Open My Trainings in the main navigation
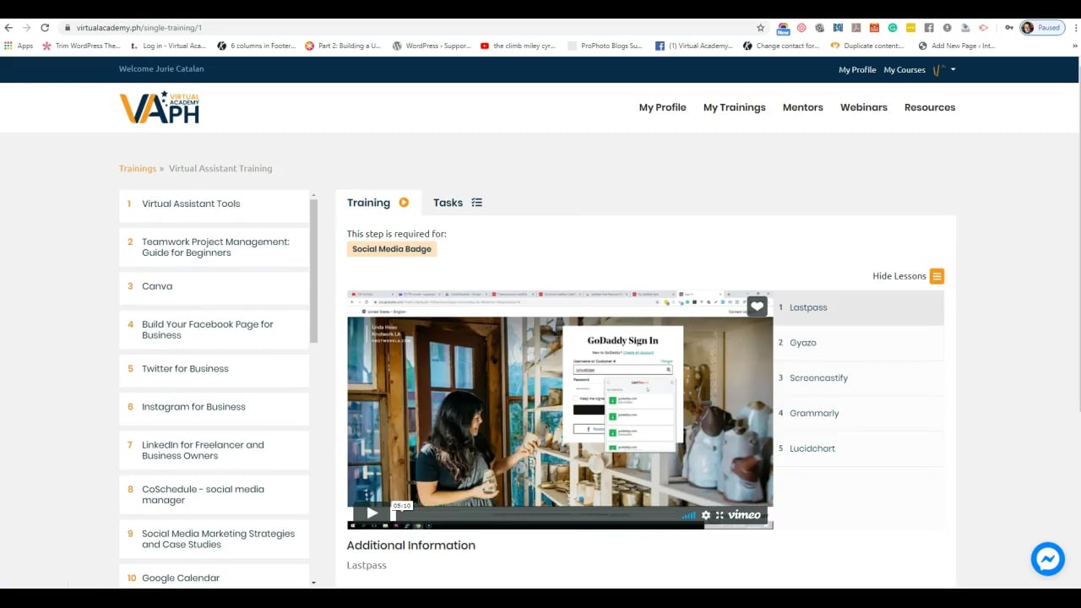The image size is (1081, 608). click(734, 107)
